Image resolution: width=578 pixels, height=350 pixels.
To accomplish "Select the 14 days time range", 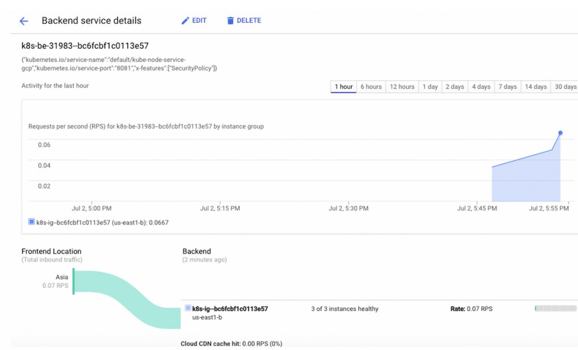I will [536, 87].
